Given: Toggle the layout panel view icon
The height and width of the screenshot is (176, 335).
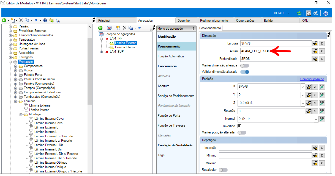Looking at the screenshot, I should coord(309,13).
